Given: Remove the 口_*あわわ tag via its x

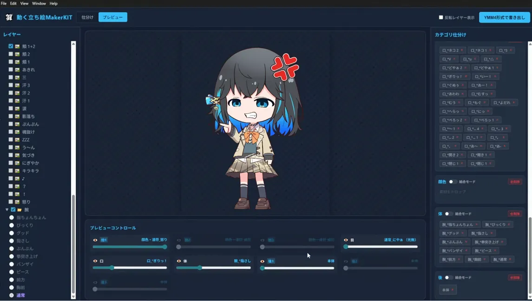Looking at the screenshot, I should 462,94.
